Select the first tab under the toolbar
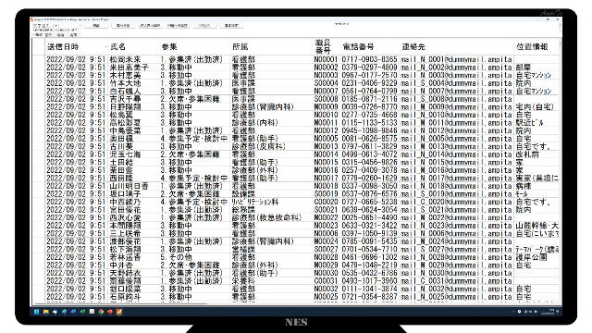 click(37, 35)
